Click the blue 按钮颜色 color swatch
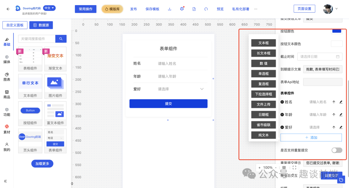349x188 pixels. point(336,30)
